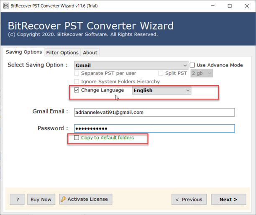Close the PST Converter Wizard window
The height and width of the screenshot is (215, 256).
(247, 6)
